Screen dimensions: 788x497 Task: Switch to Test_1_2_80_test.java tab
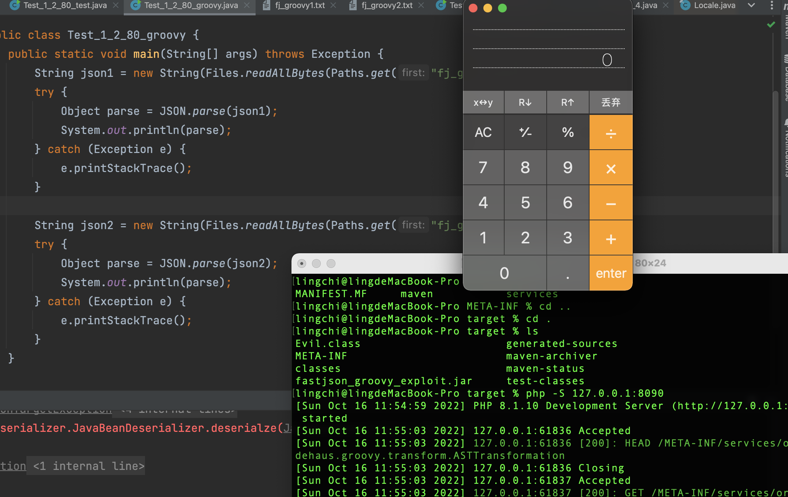65,5
